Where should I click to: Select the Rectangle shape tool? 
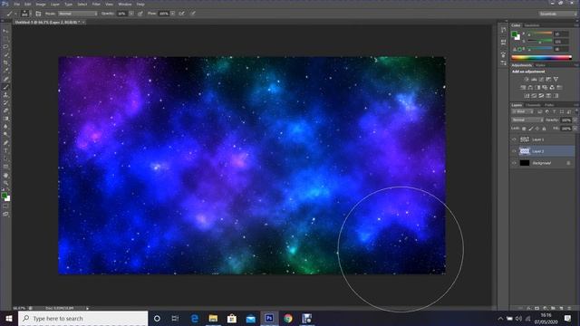(x=5, y=167)
